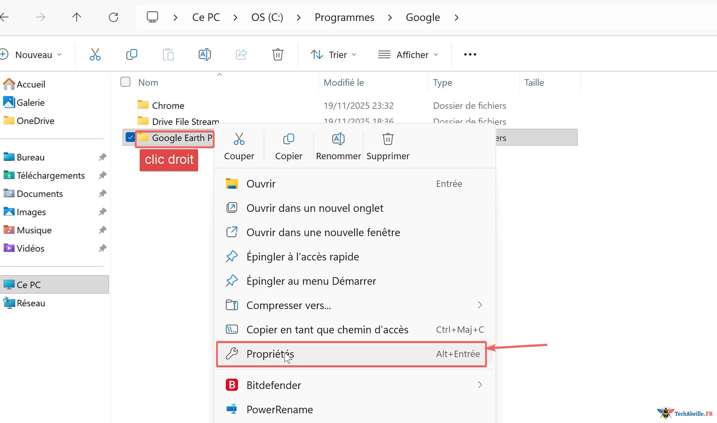Choose Ouvrir dans un nouvel onglet

[314, 208]
